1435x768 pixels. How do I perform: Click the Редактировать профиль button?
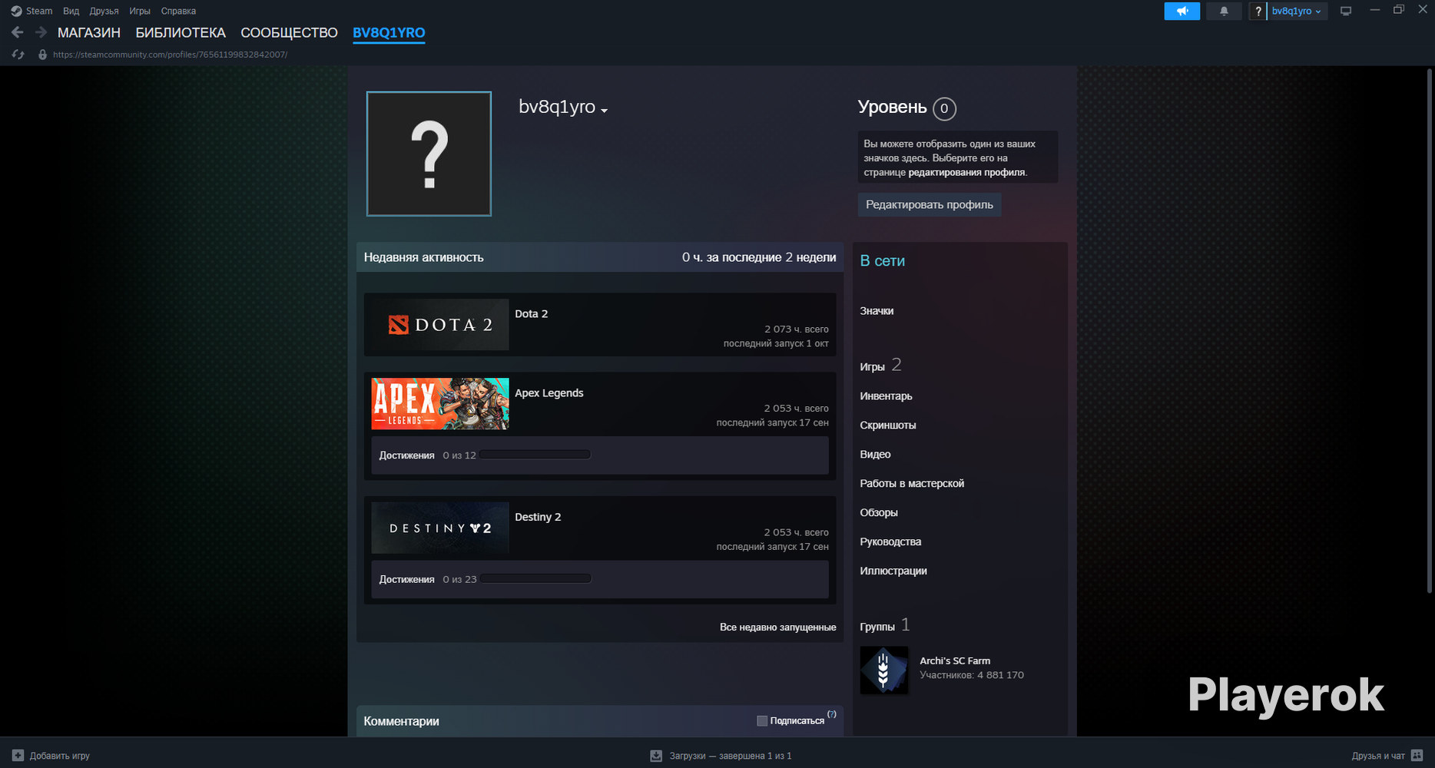click(x=930, y=204)
